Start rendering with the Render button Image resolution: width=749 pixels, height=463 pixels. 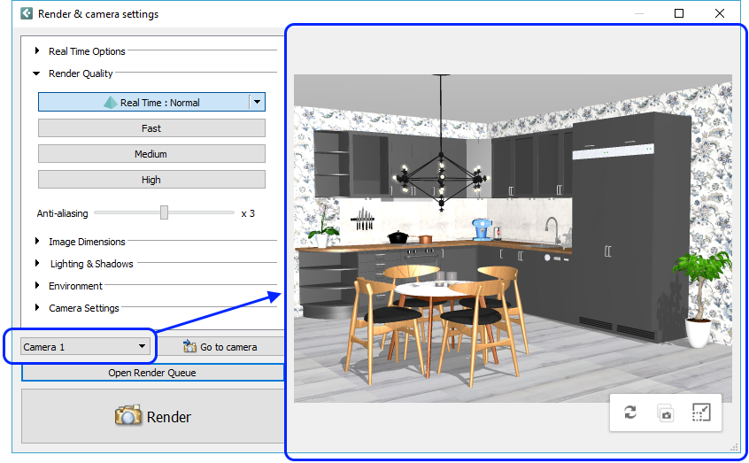click(153, 416)
